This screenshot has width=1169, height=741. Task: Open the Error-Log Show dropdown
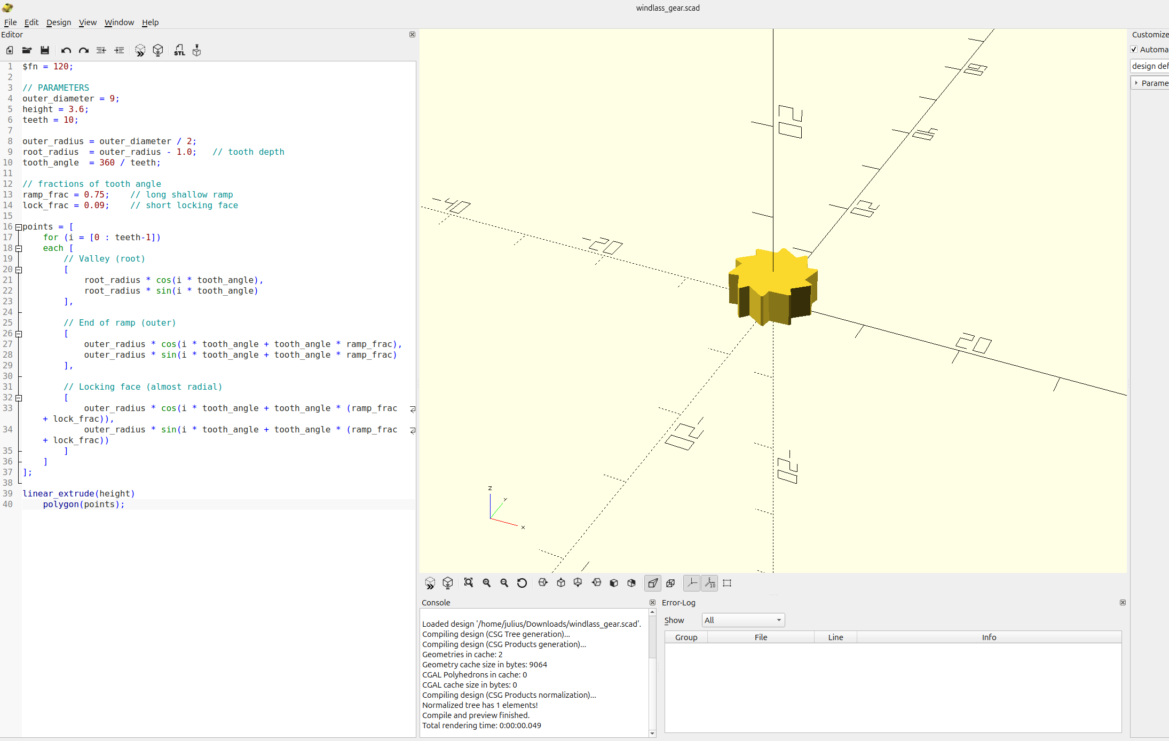click(x=743, y=620)
